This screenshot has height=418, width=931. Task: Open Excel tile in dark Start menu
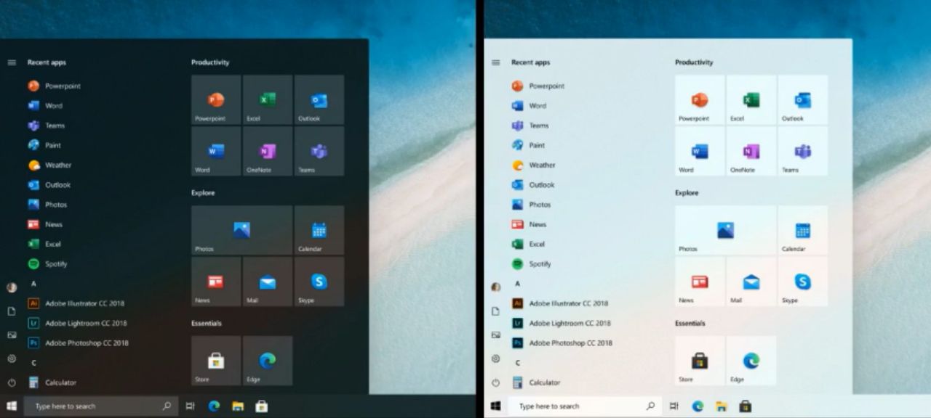click(268, 99)
